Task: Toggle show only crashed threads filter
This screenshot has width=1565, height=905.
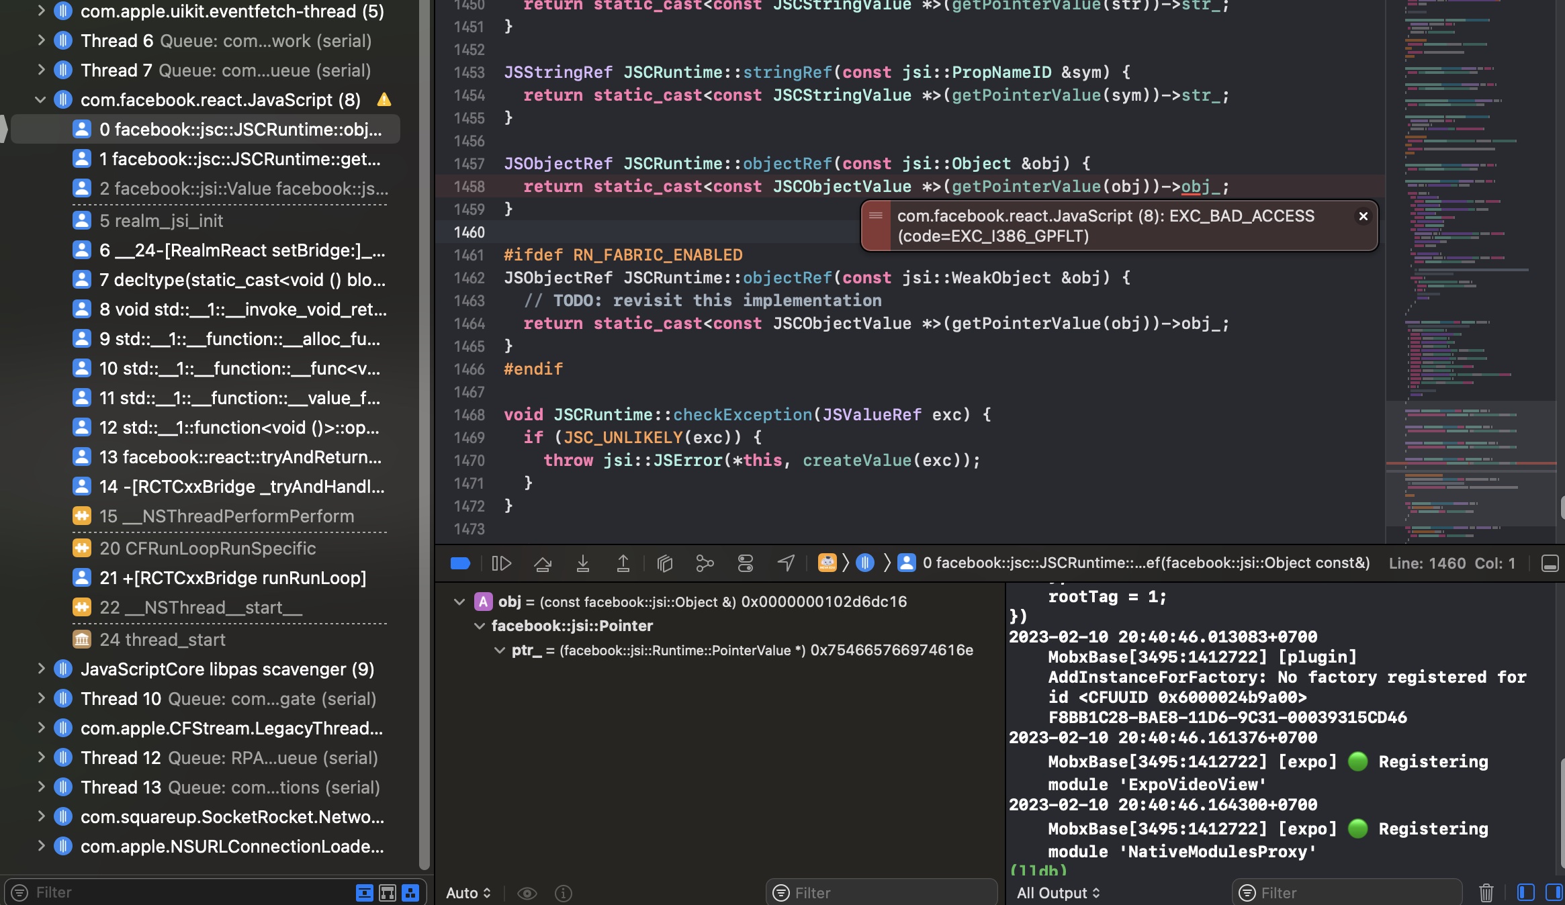Action: [x=364, y=892]
